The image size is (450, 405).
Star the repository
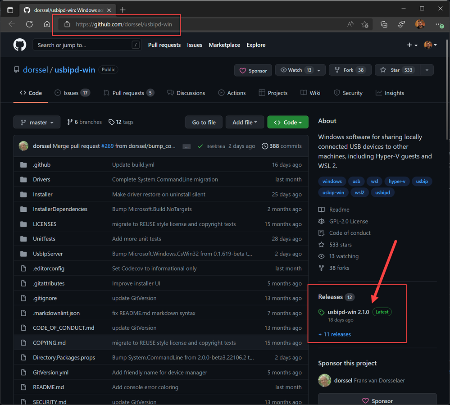[x=397, y=70]
